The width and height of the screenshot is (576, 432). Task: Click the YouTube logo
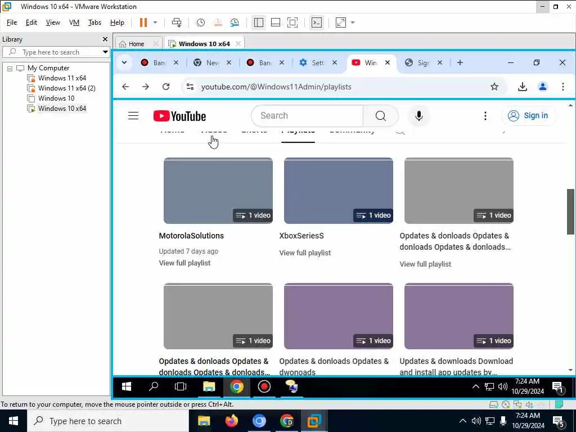(179, 116)
